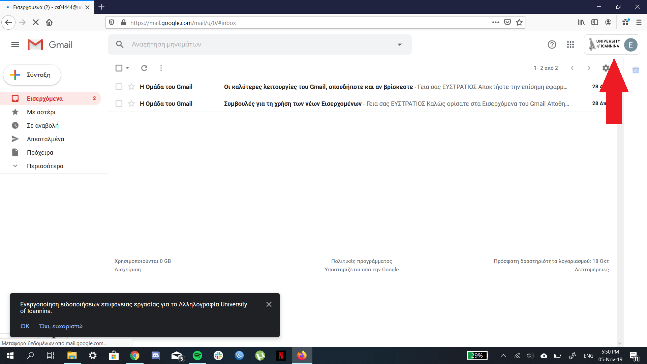Click OK on the notifications prompt
Image resolution: width=647 pixels, height=364 pixels.
(25, 326)
